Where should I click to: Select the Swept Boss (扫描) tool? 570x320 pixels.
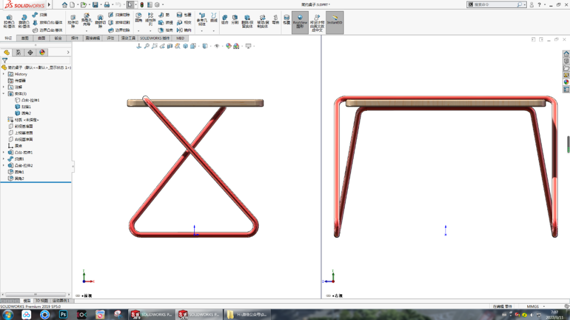pos(40,15)
